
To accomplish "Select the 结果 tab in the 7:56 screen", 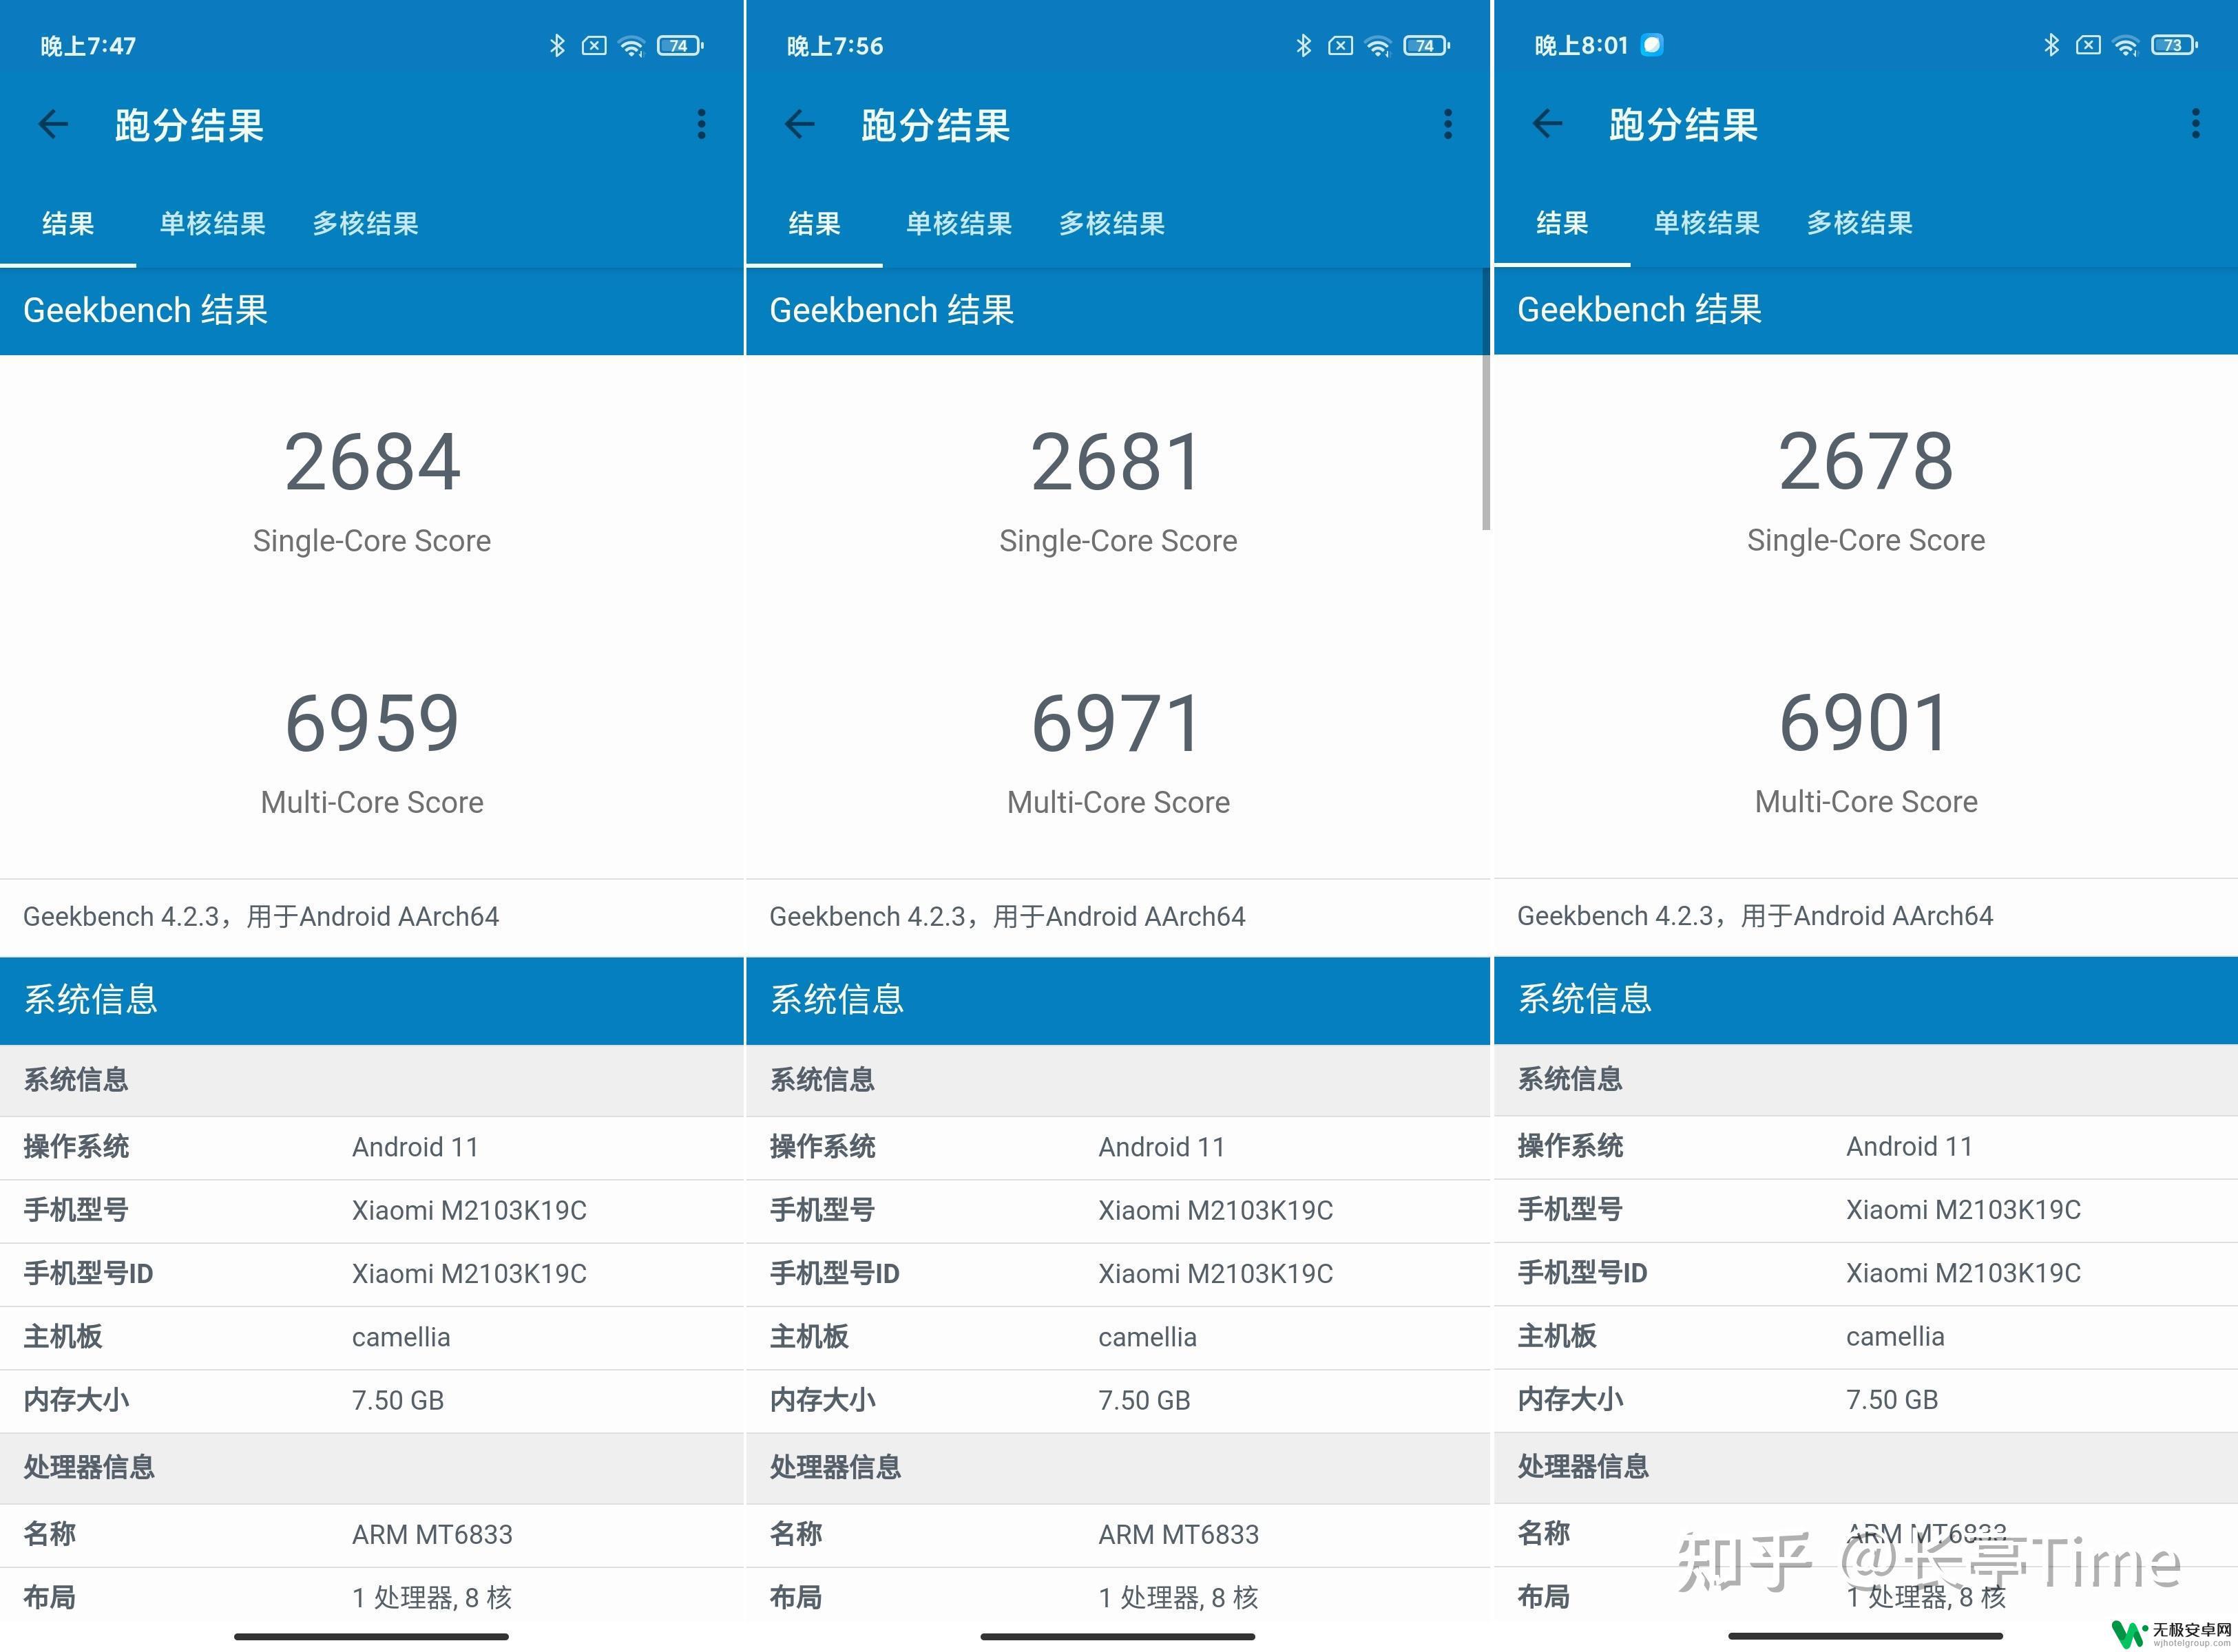I will click(x=815, y=223).
